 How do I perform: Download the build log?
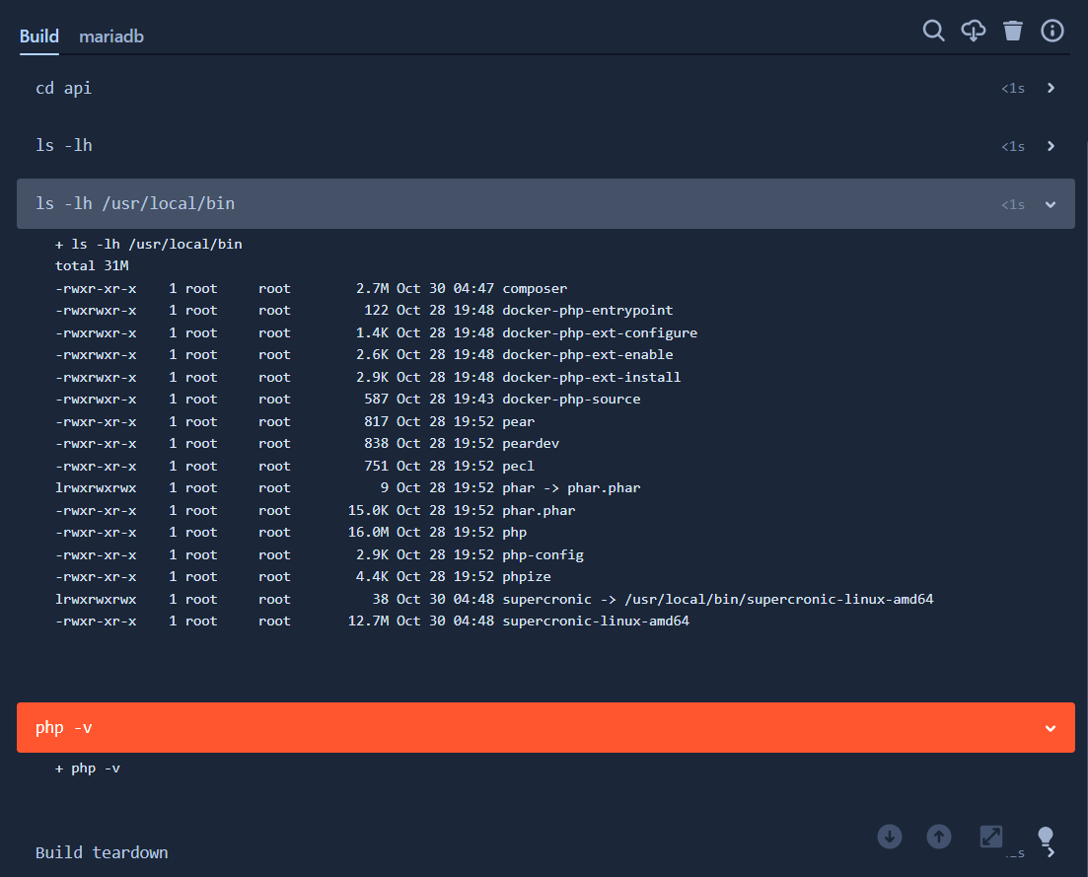pyautogui.click(x=973, y=31)
